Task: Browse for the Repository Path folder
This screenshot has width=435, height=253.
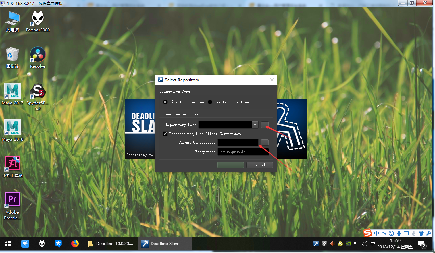Action: tap(264, 125)
